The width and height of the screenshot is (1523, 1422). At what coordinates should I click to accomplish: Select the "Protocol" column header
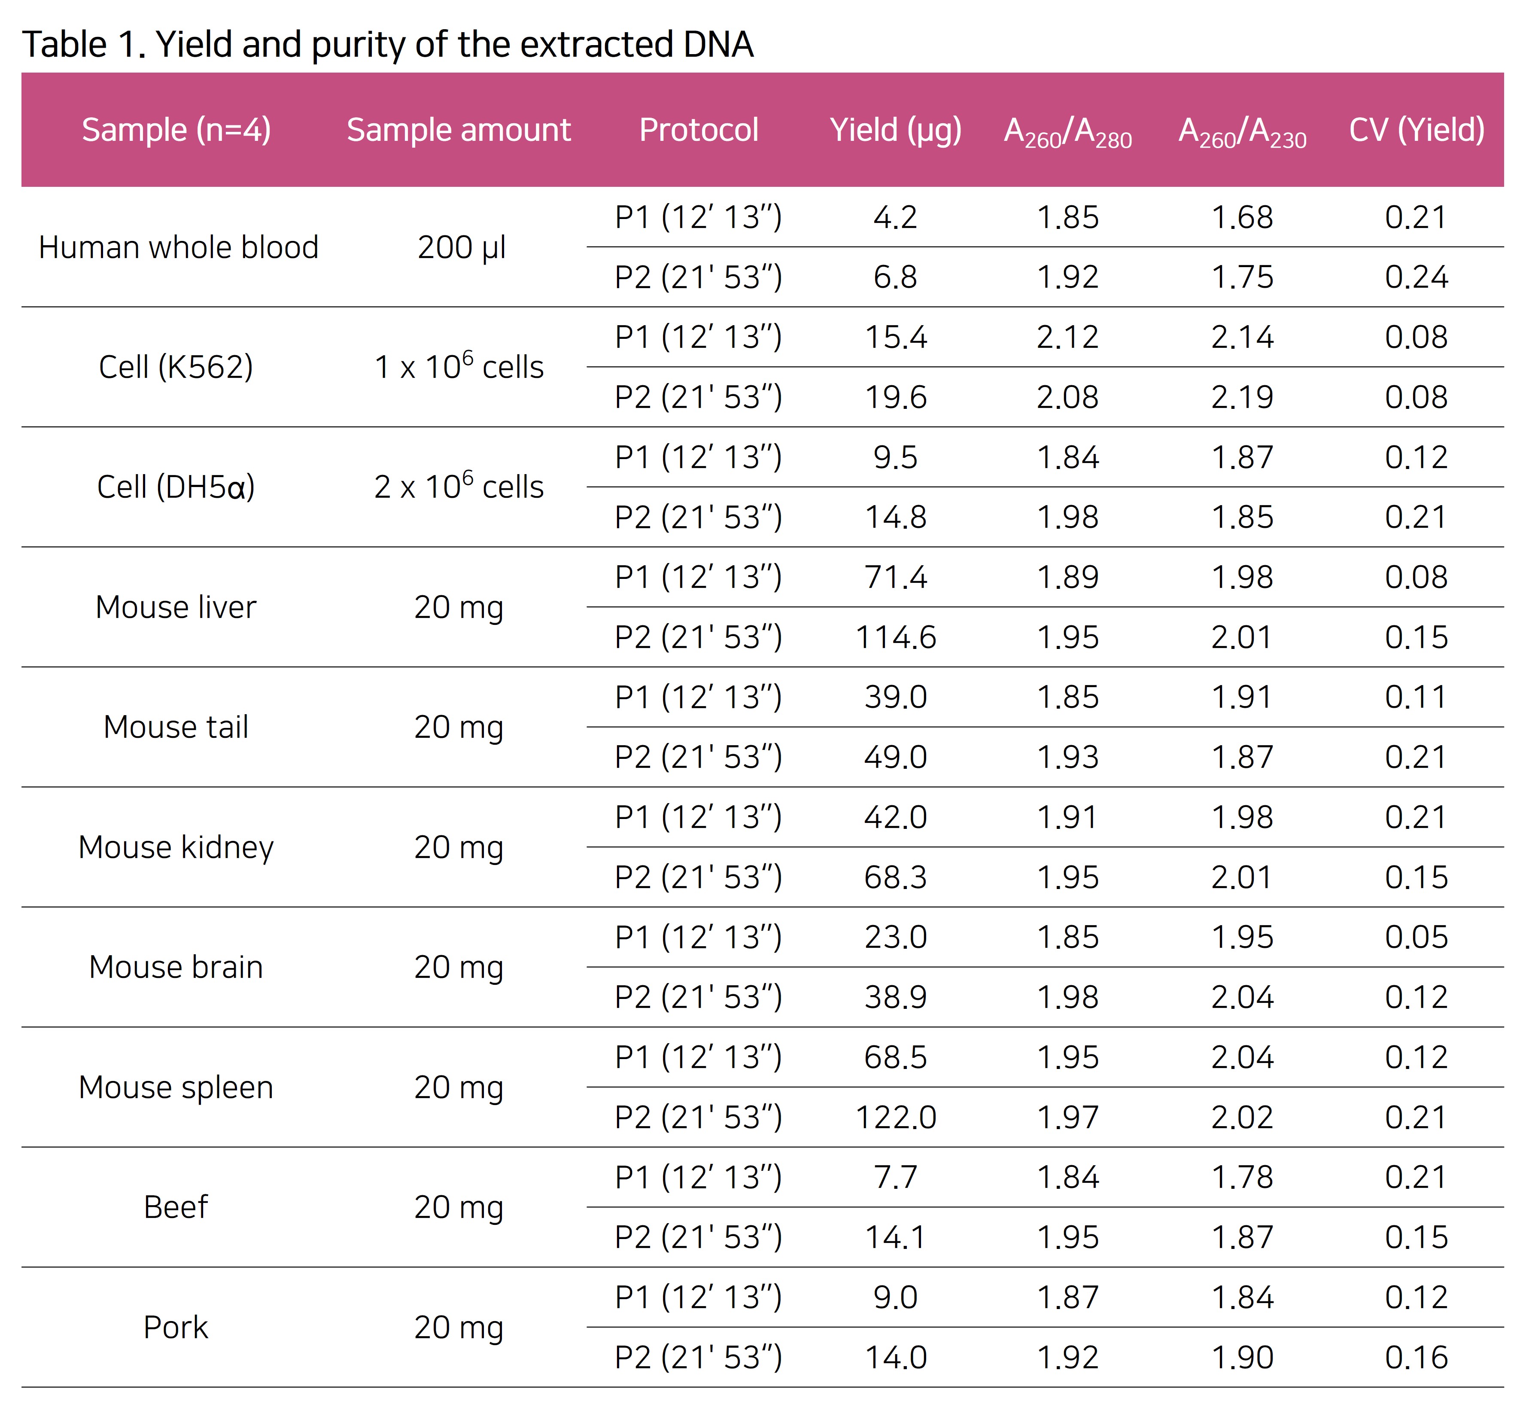pyautogui.click(x=699, y=129)
